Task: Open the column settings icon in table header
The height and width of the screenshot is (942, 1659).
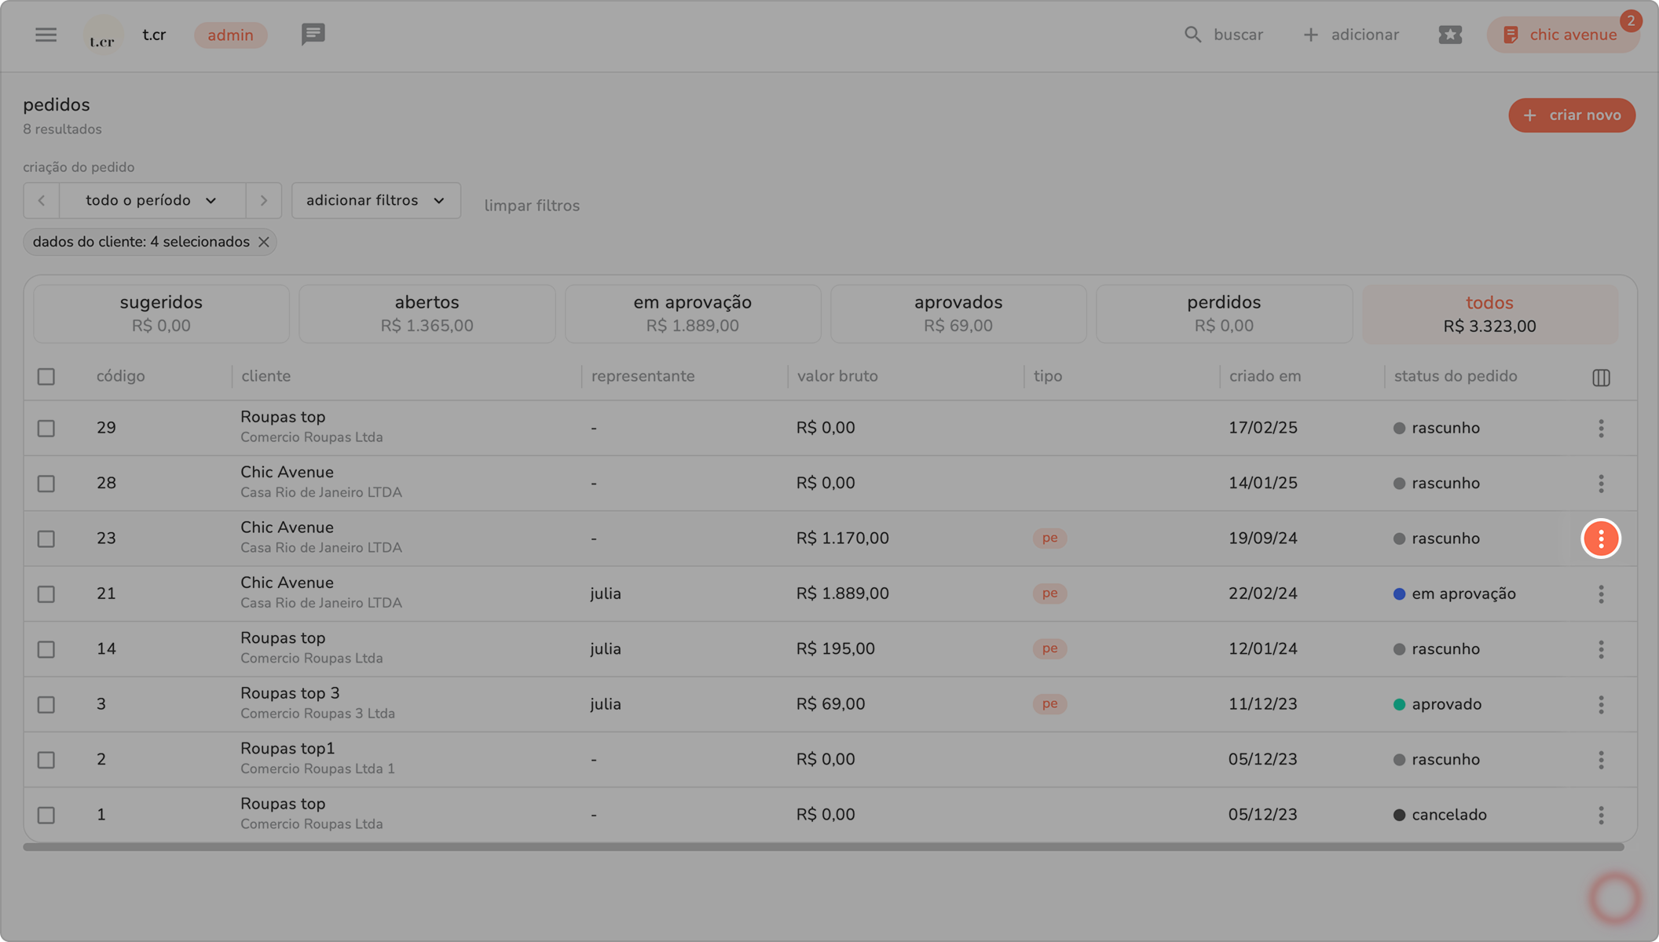Action: (x=1601, y=378)
